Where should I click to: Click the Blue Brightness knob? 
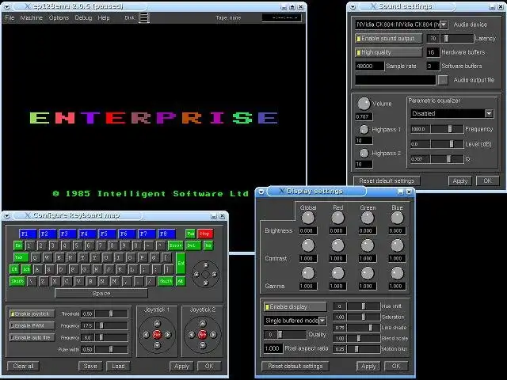click(x=397, y=218)
